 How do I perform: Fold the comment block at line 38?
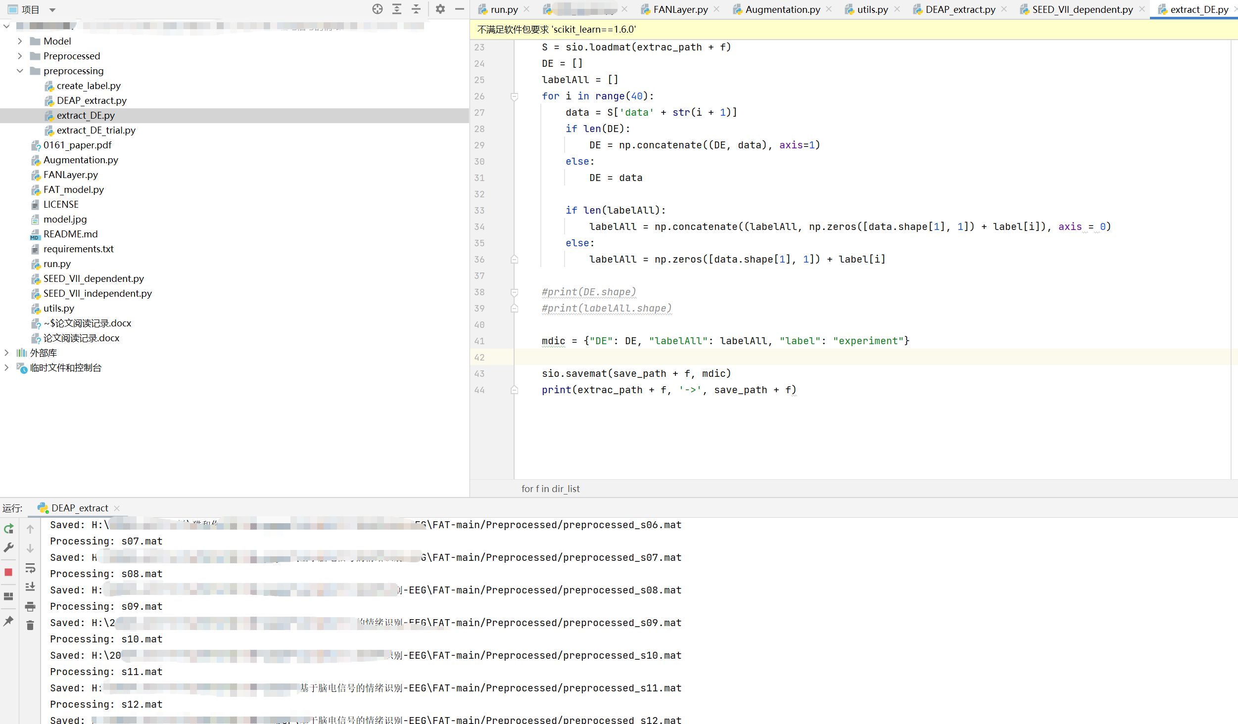[x=514, y=292]
